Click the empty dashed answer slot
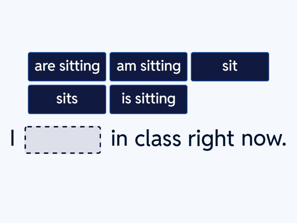Viewport: 297px width, 223px height. tap(63, 140)
